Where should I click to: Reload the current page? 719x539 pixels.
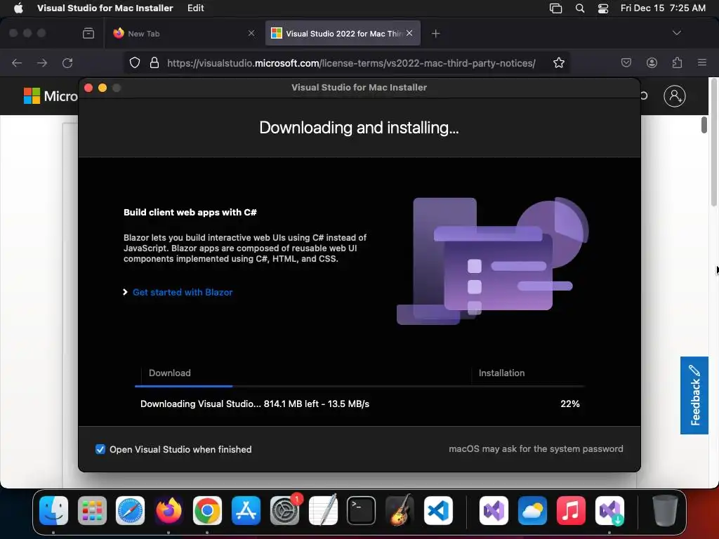pyautogui.click(x=67, y=62)
